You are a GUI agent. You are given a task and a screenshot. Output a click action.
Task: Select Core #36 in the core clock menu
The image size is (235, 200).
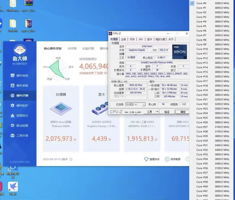212,168
